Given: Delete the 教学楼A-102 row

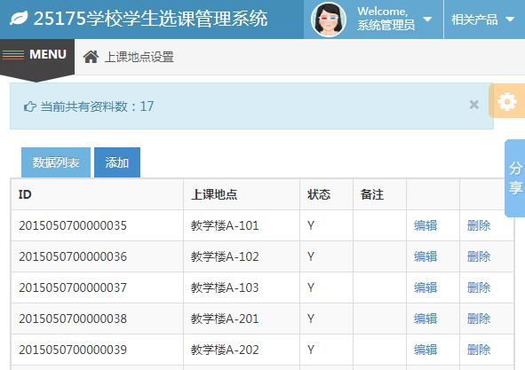Looking at the screenshot, I should click(x=479, y=256).
